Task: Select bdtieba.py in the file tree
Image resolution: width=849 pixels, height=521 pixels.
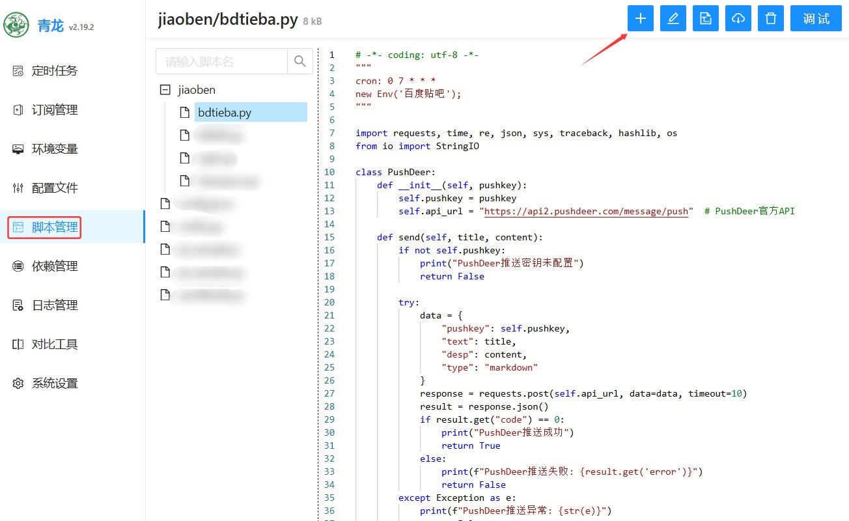Action: coord(225,113)
